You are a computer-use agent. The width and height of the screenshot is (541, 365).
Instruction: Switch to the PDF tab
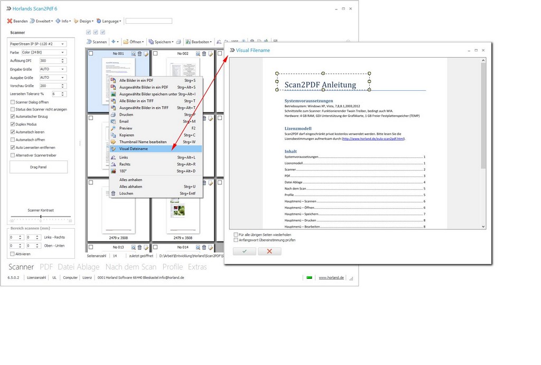[46, 267]
